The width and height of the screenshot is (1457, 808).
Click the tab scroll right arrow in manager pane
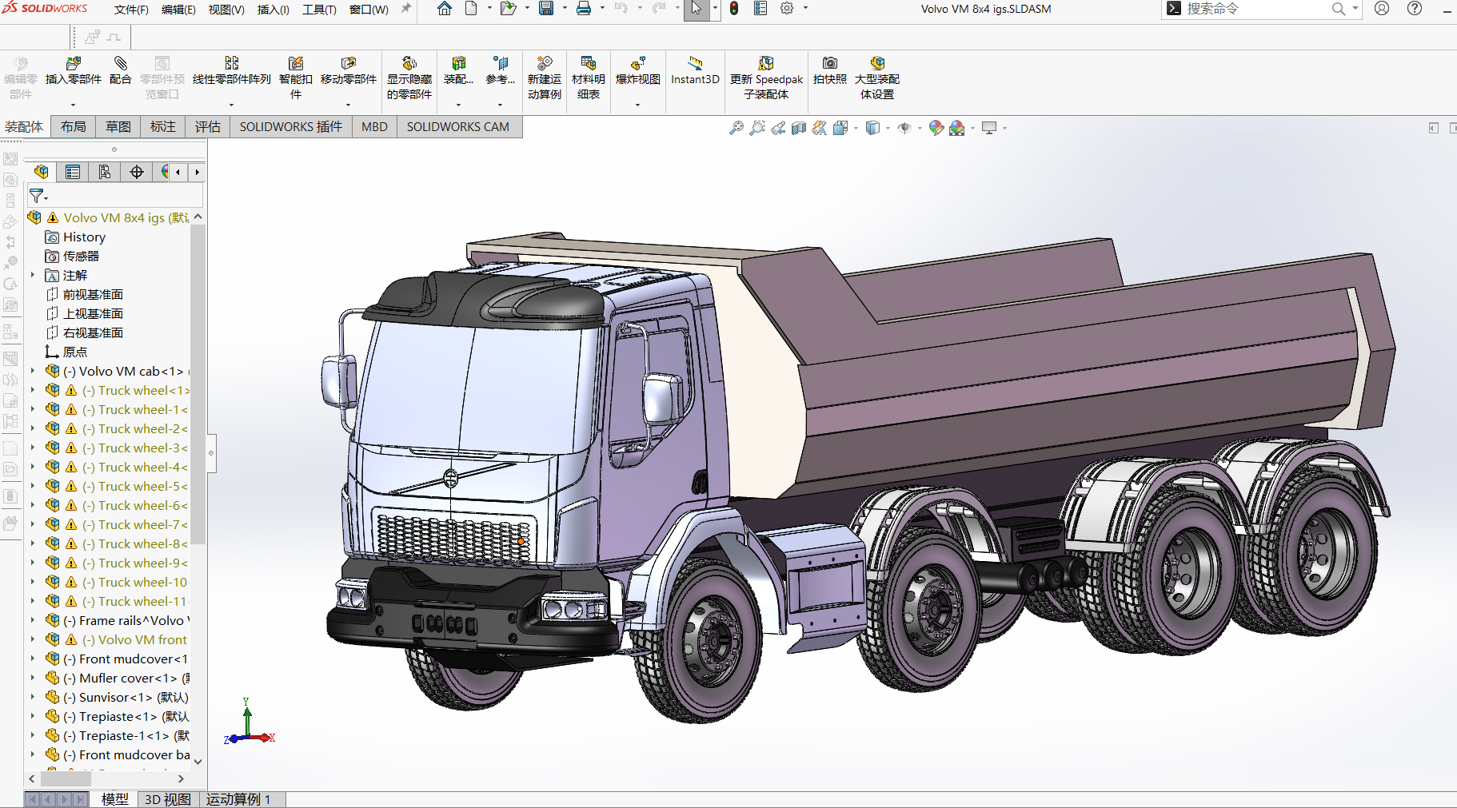coord(197,172)
